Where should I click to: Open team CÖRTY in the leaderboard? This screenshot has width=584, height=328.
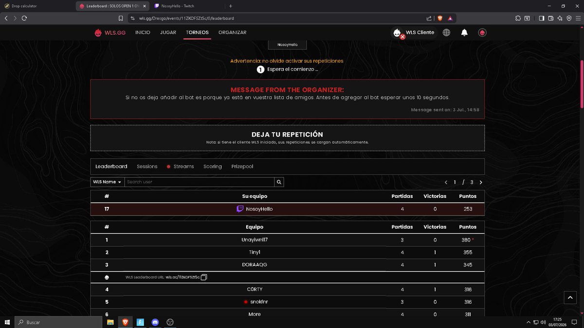[x=255, y=290]
